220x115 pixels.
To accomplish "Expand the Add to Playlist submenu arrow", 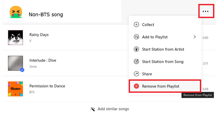I will (x=195, y=37).
